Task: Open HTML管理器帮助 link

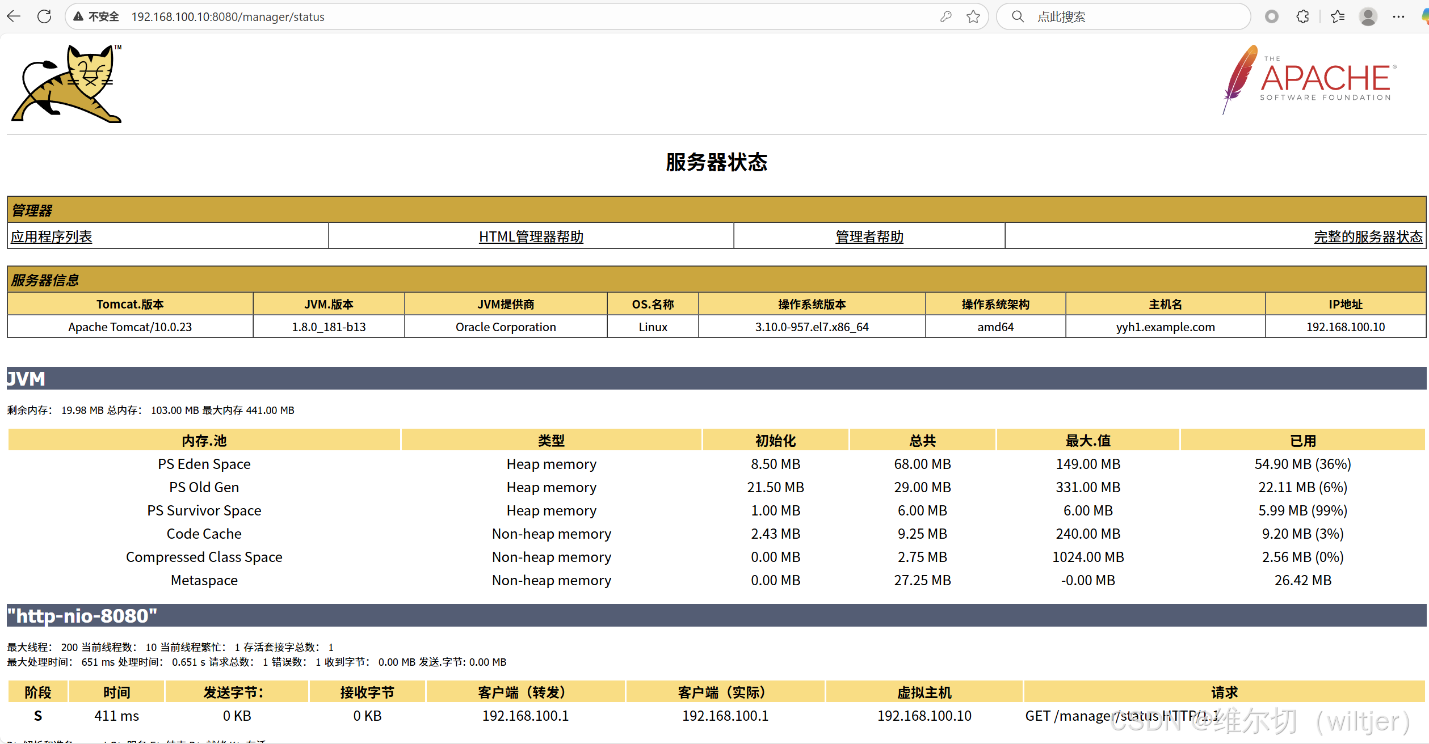Action: tap(531, 236)
